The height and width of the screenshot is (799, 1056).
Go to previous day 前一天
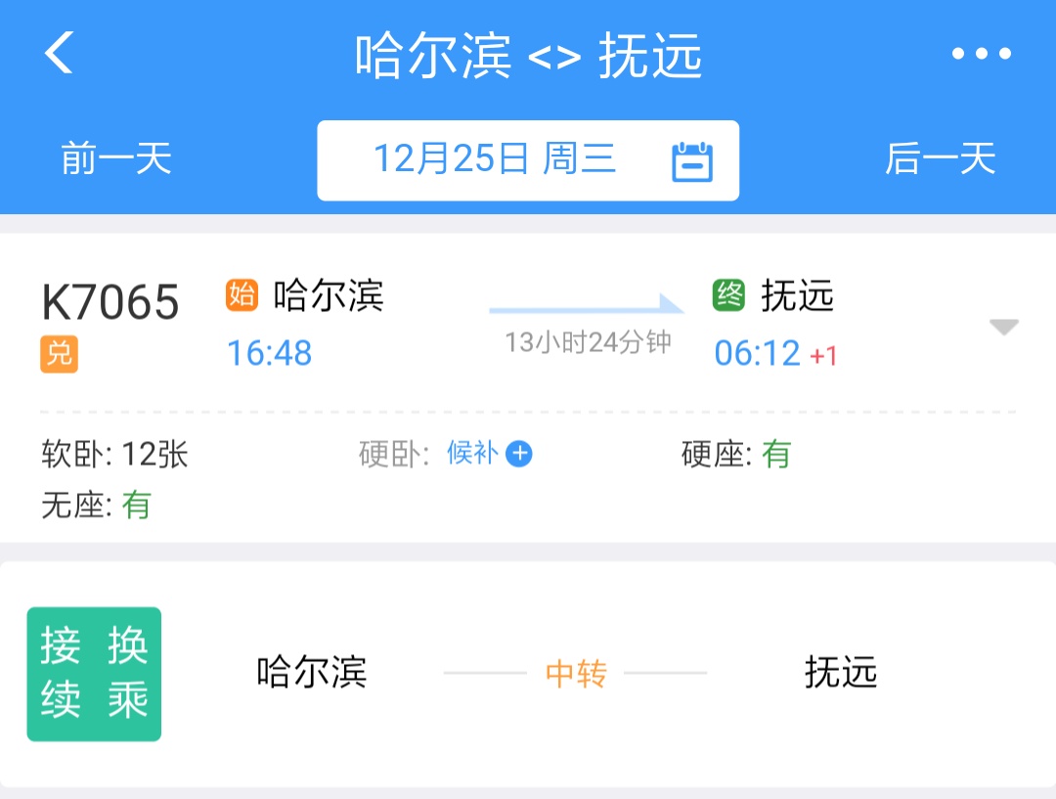tap(116, 158)
